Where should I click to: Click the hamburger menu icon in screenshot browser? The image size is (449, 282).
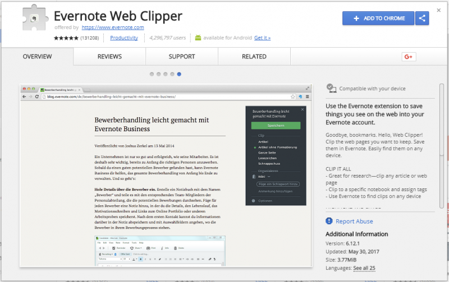pos(307,96)
